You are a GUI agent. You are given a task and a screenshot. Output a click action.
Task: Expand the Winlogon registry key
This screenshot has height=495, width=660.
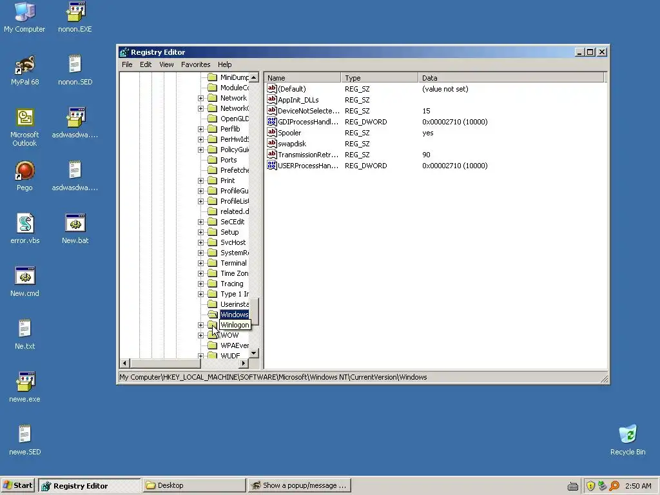click(x=201, y=325)
